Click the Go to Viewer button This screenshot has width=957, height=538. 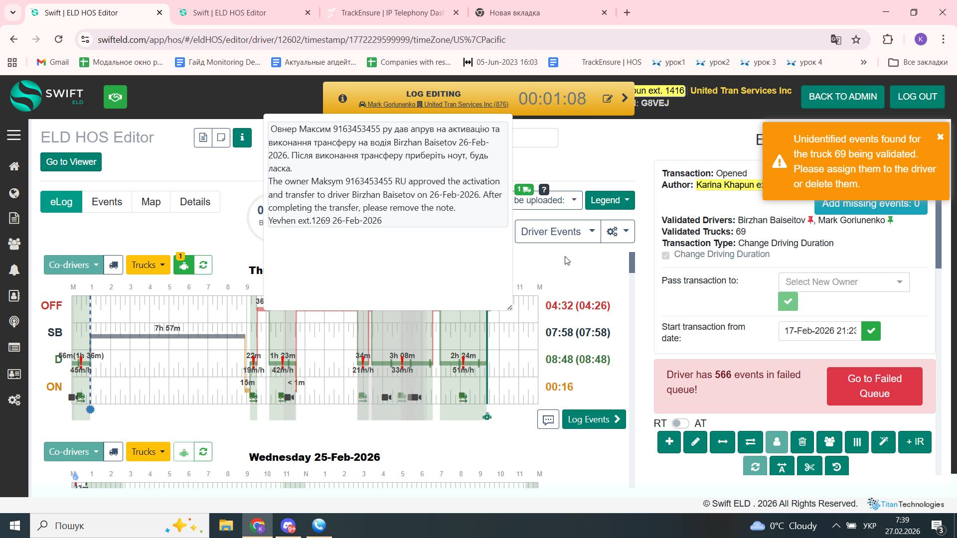coord(71,162)
